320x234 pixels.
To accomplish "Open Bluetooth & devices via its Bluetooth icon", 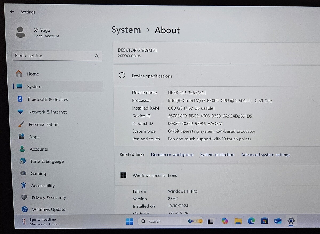I will [20, 99].
